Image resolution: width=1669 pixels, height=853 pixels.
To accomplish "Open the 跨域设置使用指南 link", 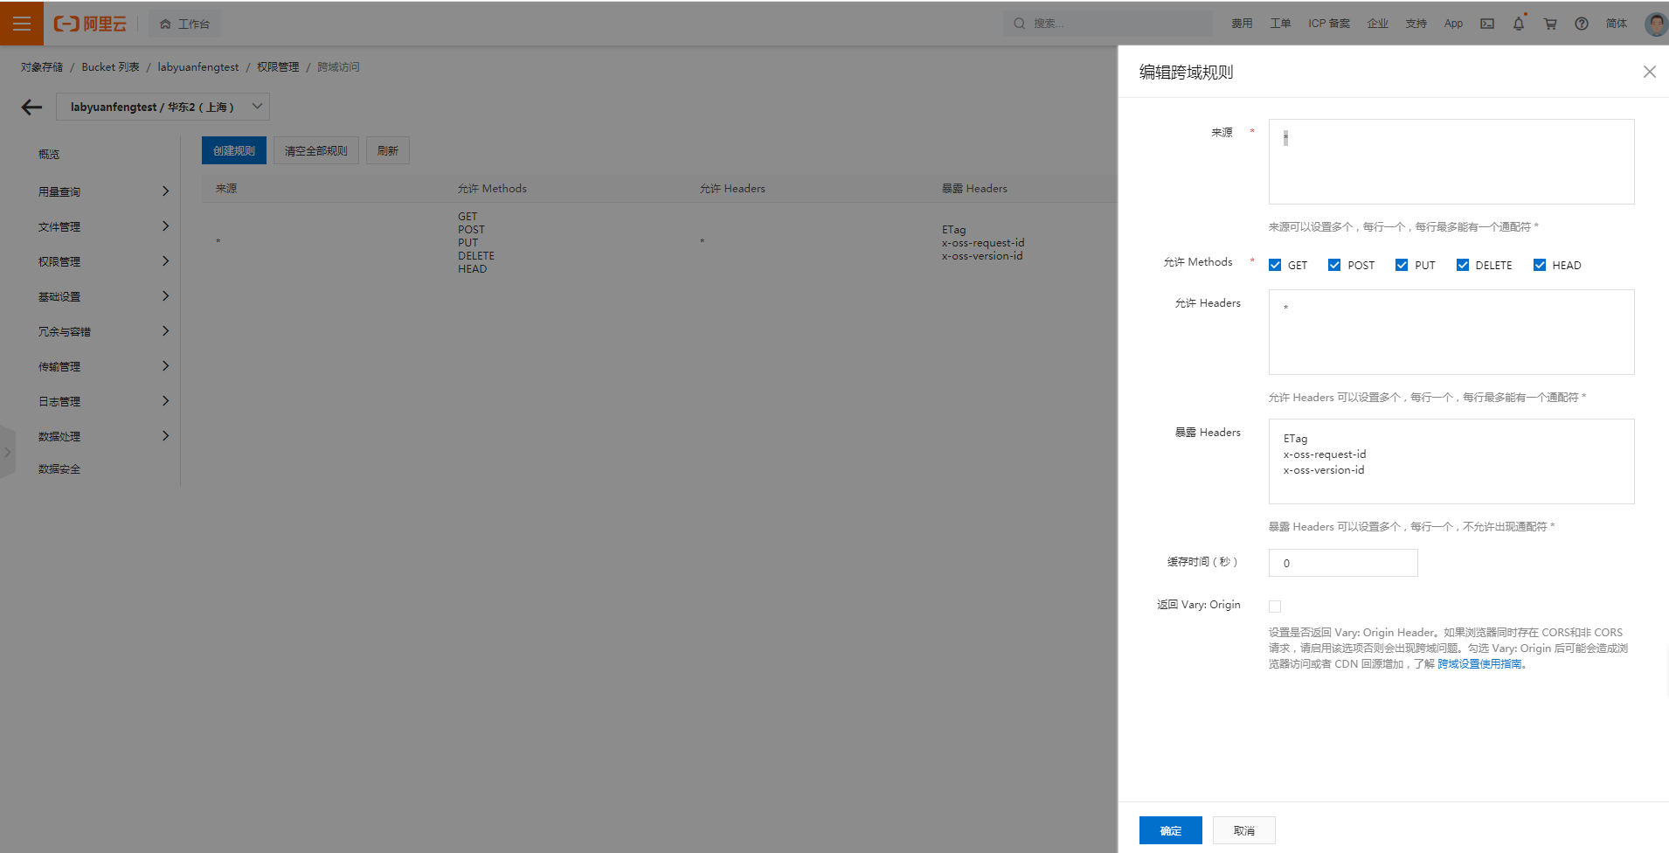I will [1481, 664].
